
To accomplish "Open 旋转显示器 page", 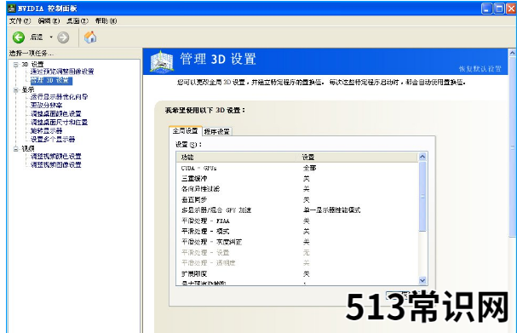I will coord(46,131).
